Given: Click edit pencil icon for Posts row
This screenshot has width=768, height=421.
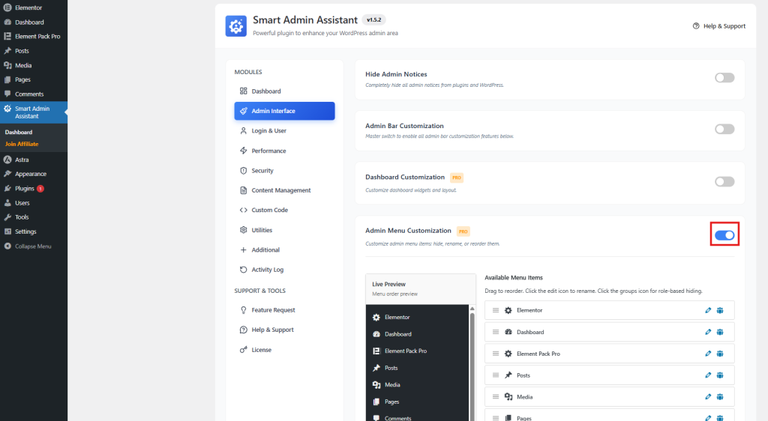Looking at the screenshot, I should [708, 375].
